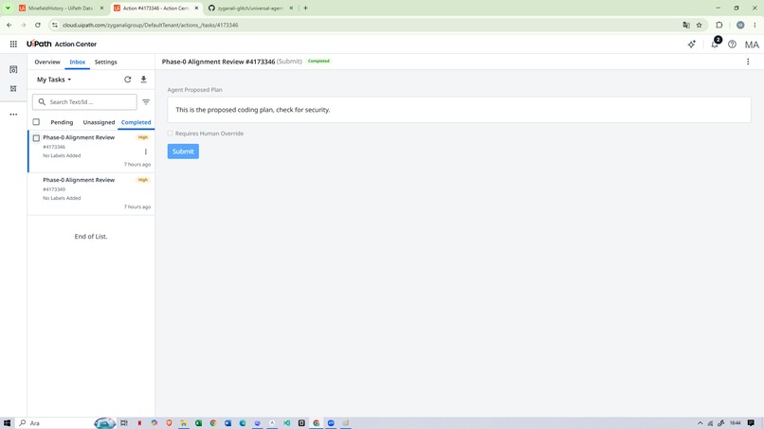Open a new browser tab

[x=305, y=8]
